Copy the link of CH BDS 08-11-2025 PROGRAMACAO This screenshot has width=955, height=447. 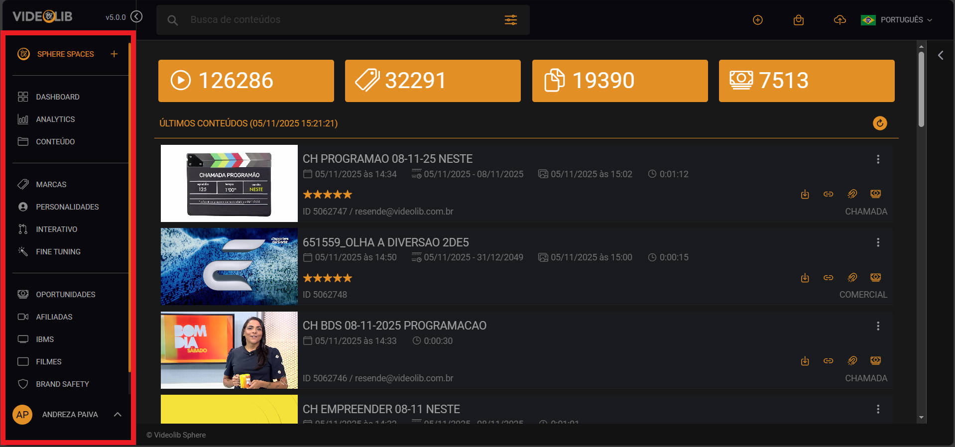point(828,361)
